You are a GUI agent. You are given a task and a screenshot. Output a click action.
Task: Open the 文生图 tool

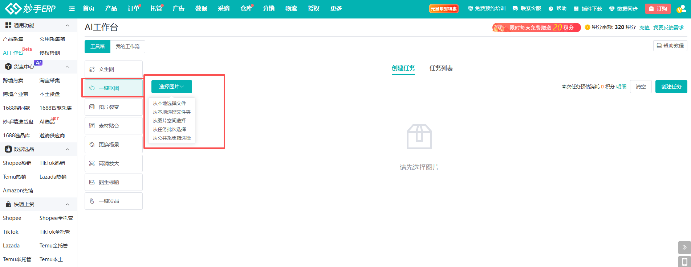pyautogui.click(x=114, y=69)
